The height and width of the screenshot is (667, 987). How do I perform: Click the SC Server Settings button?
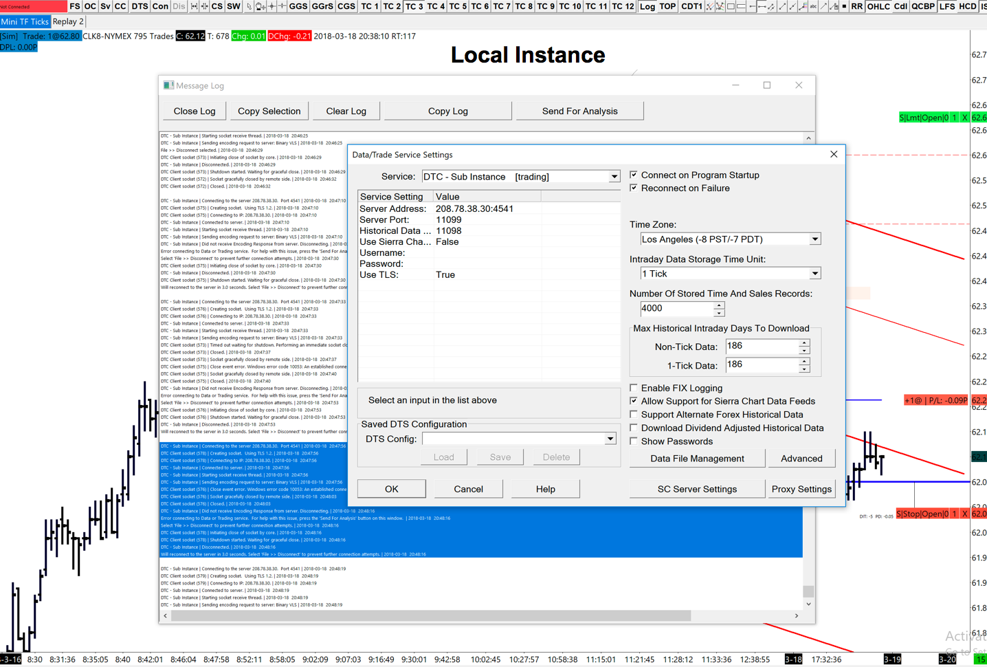tap(696, 489)
